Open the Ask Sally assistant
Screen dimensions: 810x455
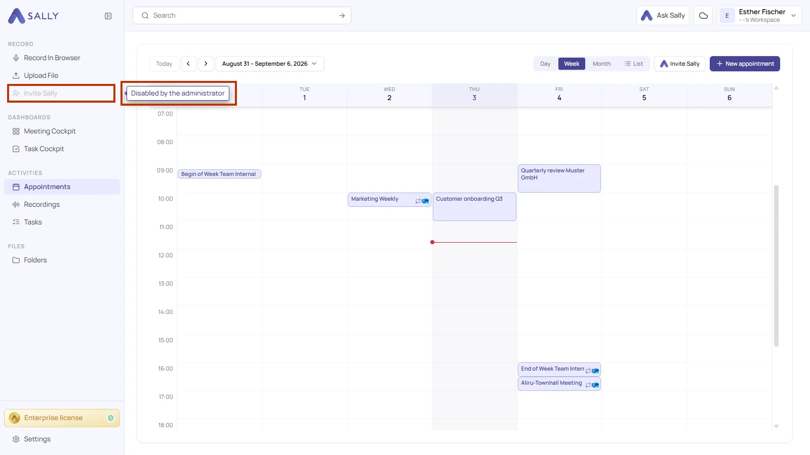663,16
